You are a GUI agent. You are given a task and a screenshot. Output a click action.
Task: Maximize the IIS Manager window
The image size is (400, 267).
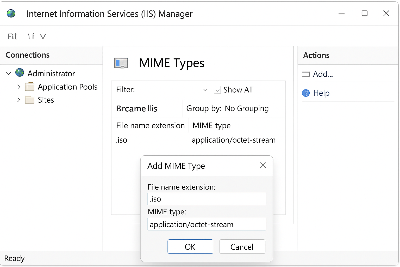(x=365, y=13)
